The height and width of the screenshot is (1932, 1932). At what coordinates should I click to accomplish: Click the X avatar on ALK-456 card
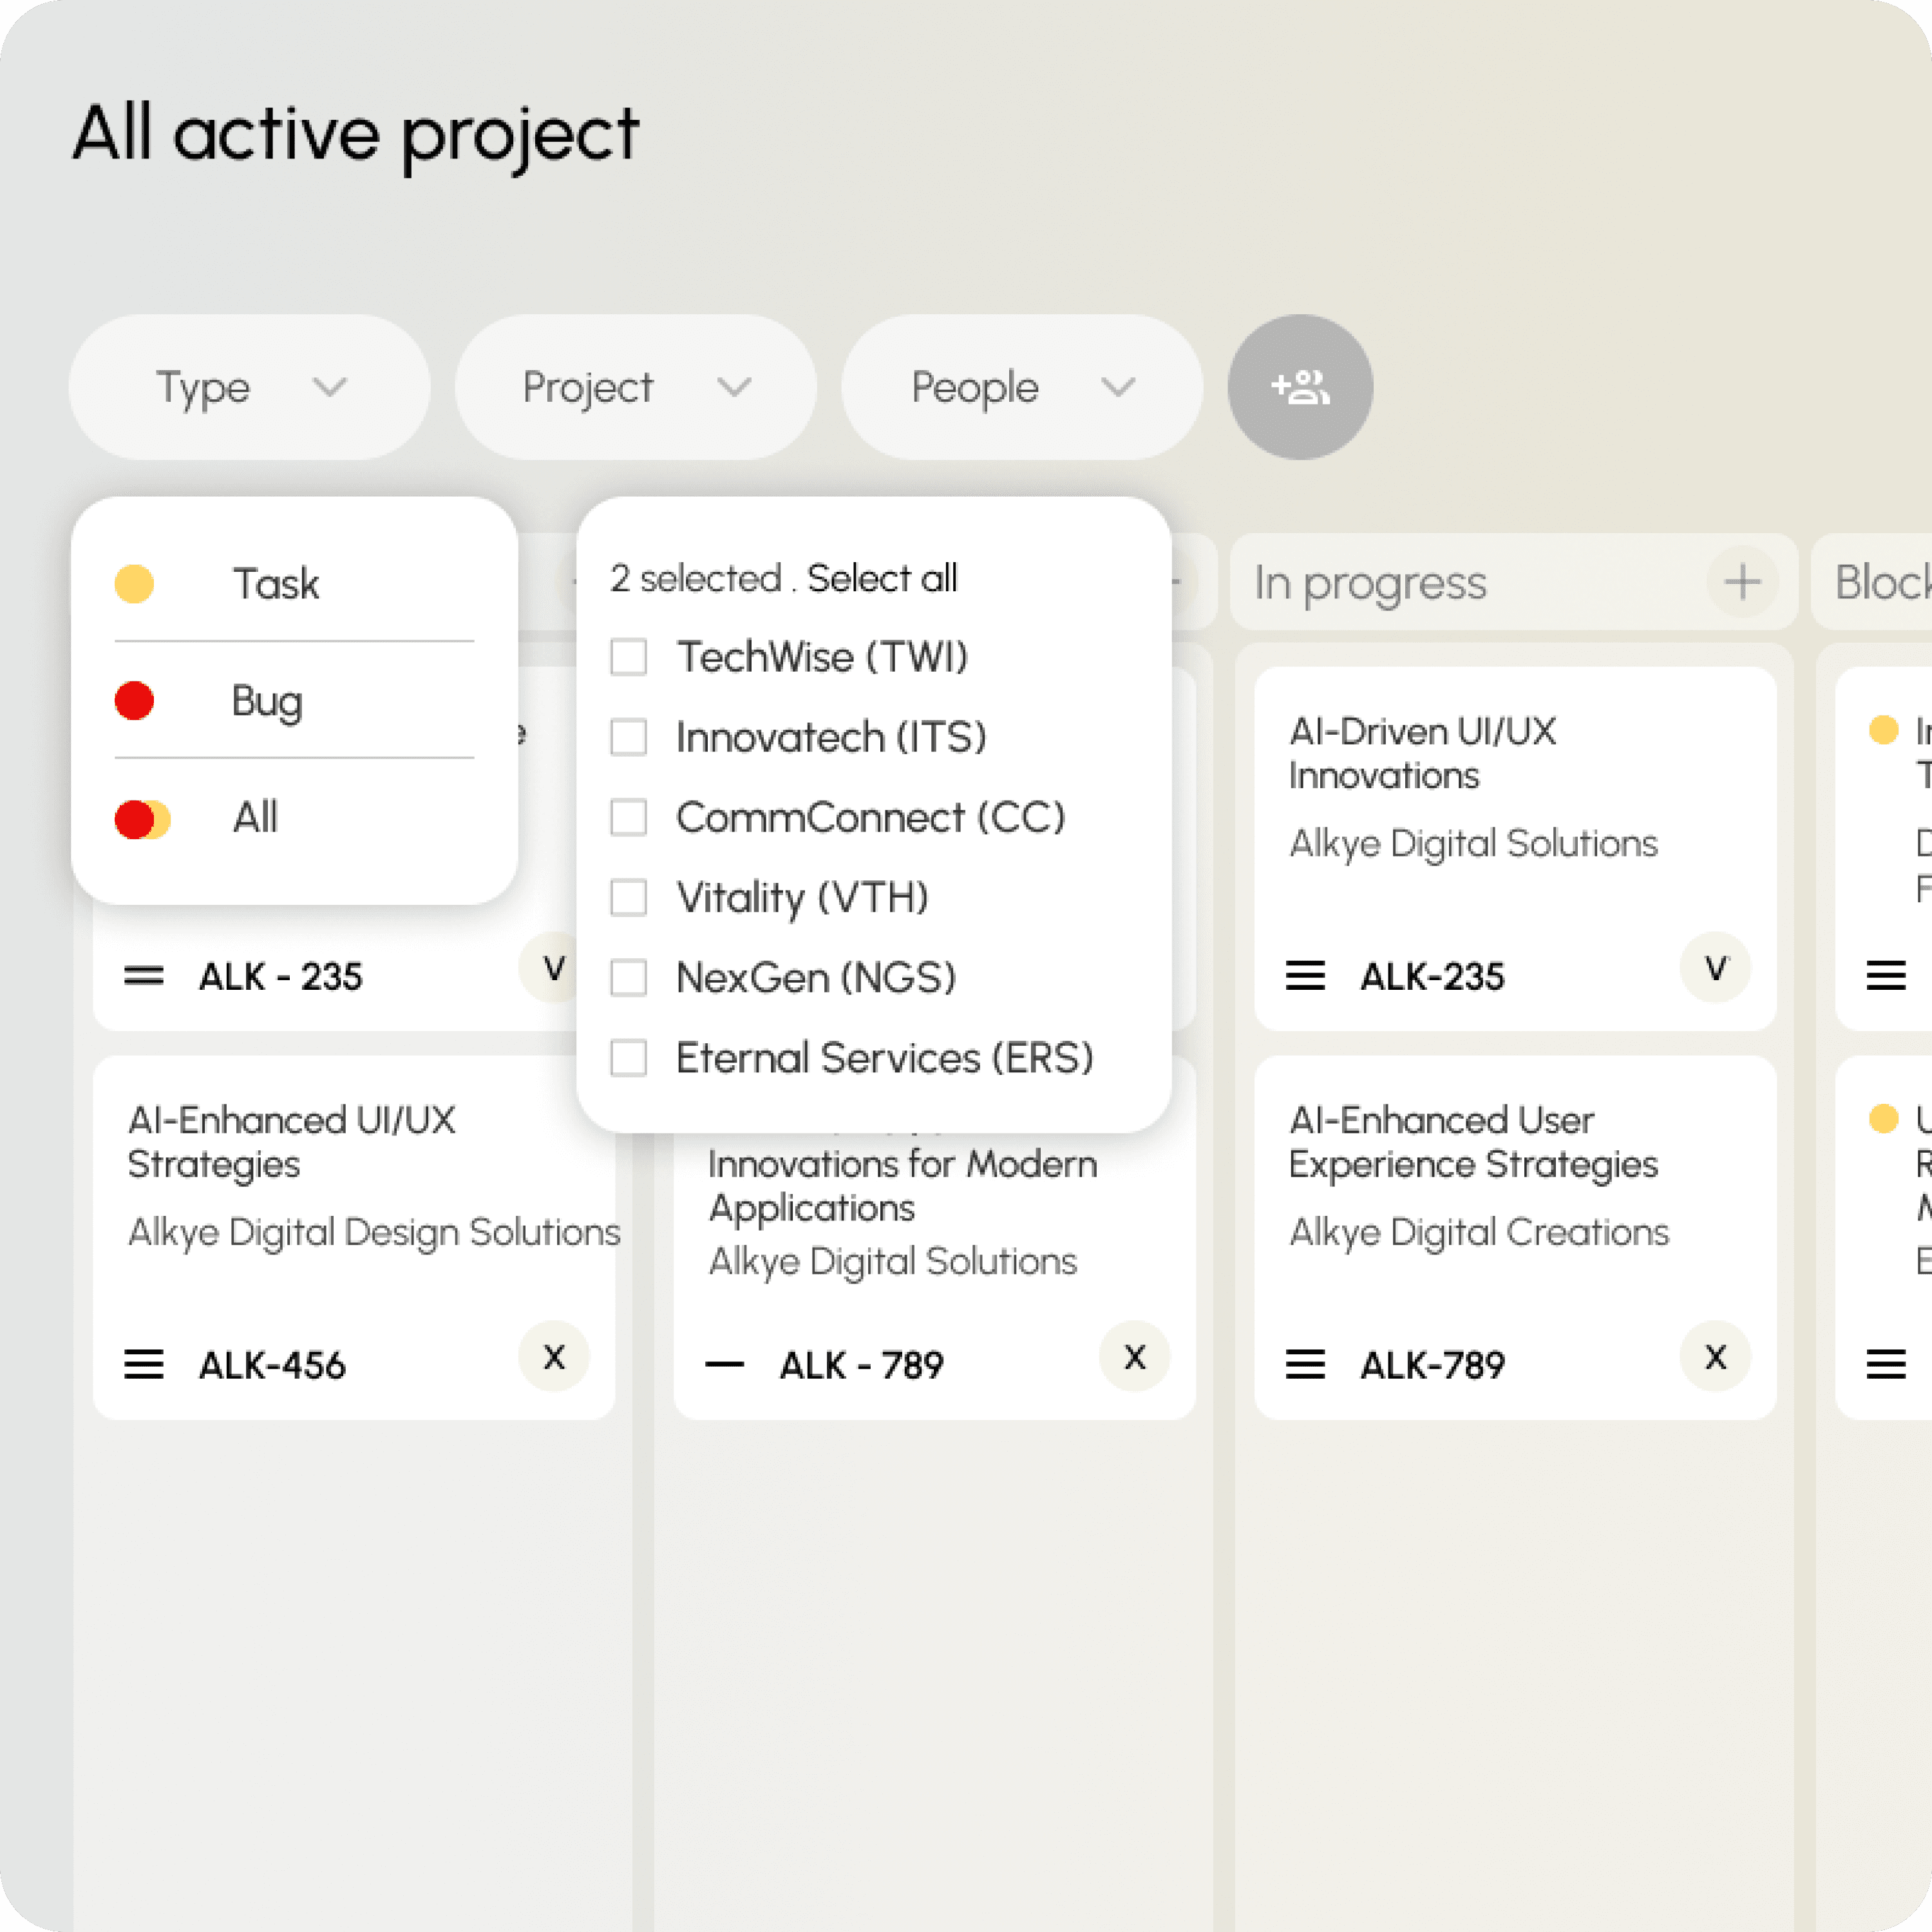tap(554, 1357)
